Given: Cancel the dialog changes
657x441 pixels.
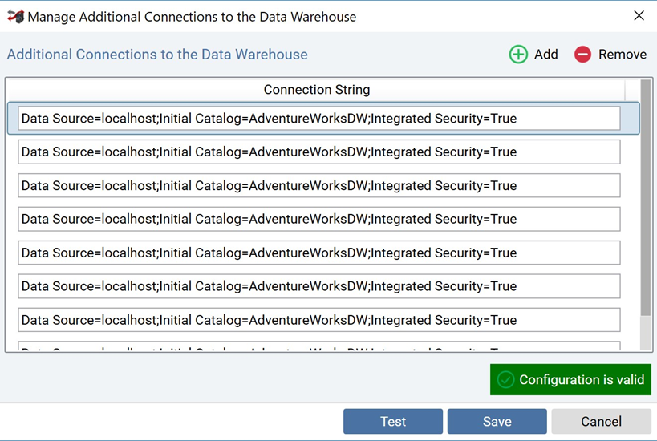Looking at the screenshot, I should click(601, 422).
